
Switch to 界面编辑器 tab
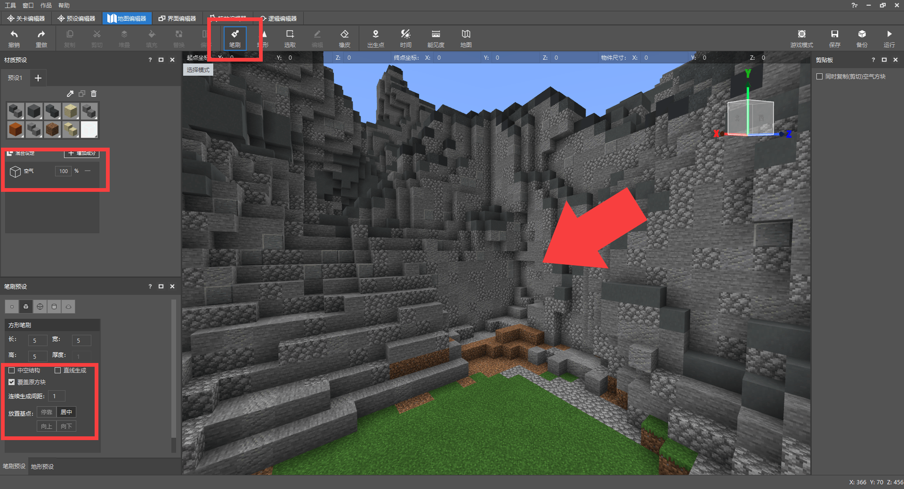[178, 18]
